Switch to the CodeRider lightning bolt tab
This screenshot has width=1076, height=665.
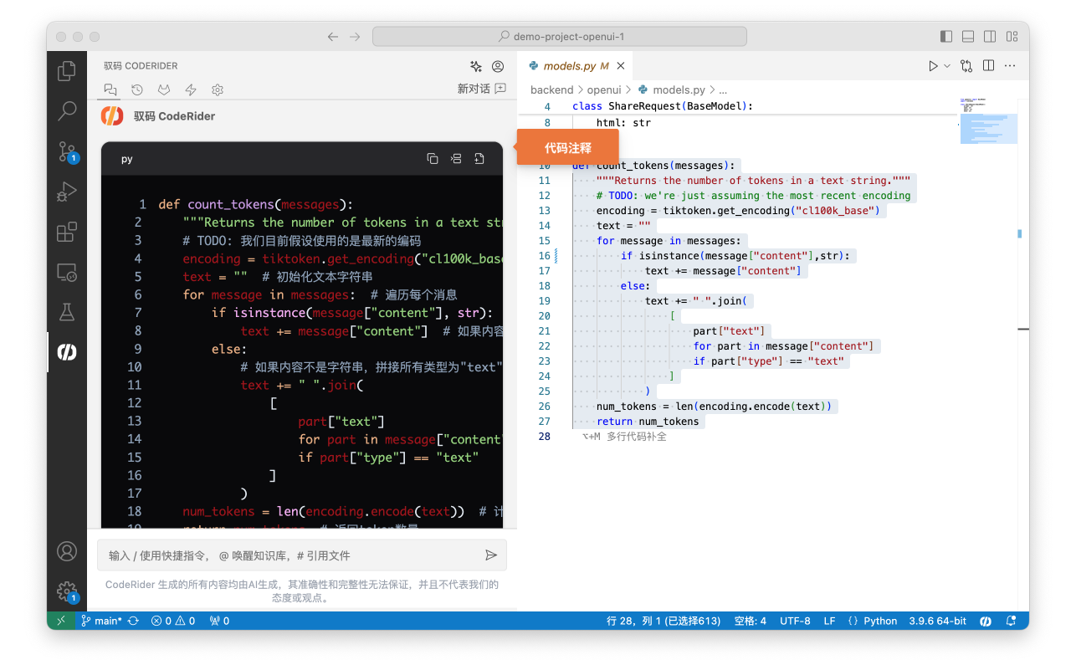(191, 90)
